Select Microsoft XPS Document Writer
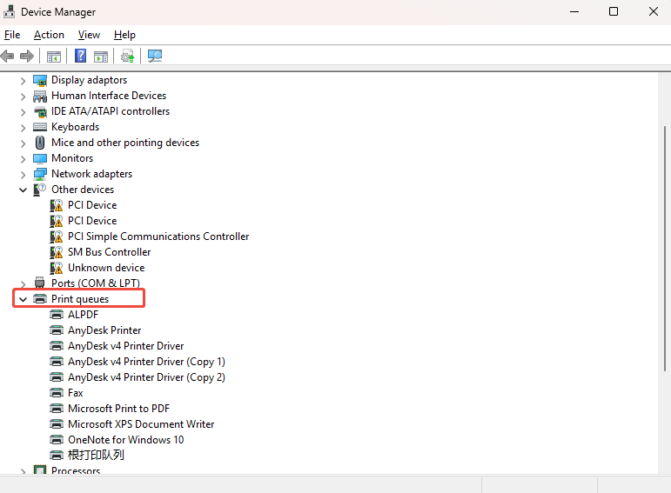Image resolution: width=671 pixels, height=493 pixels. (141, 424)
